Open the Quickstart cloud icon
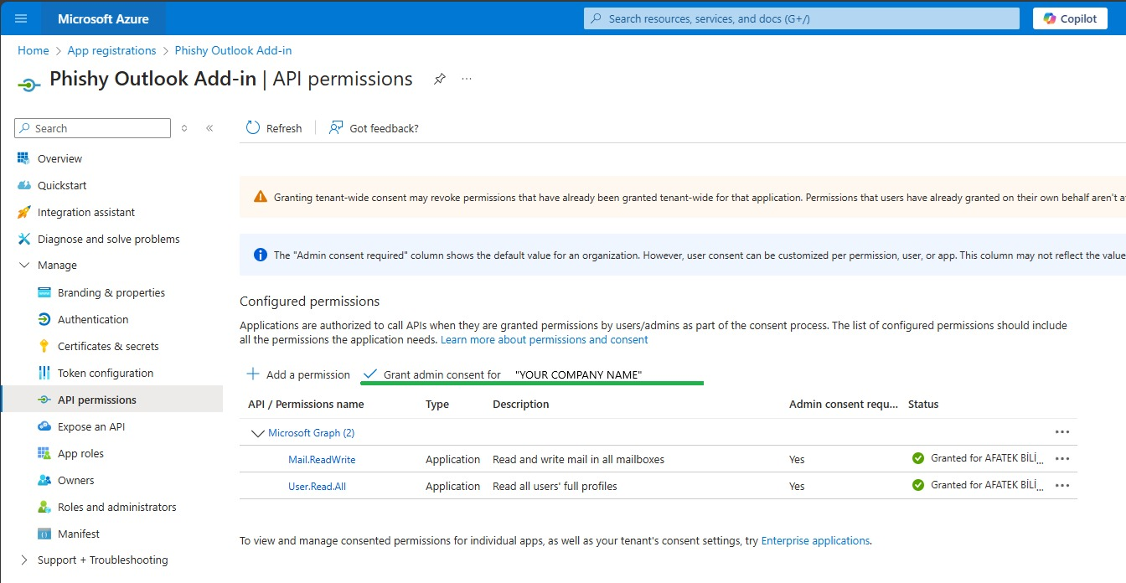Screen dimensions: 1126x583 point(23,185)
